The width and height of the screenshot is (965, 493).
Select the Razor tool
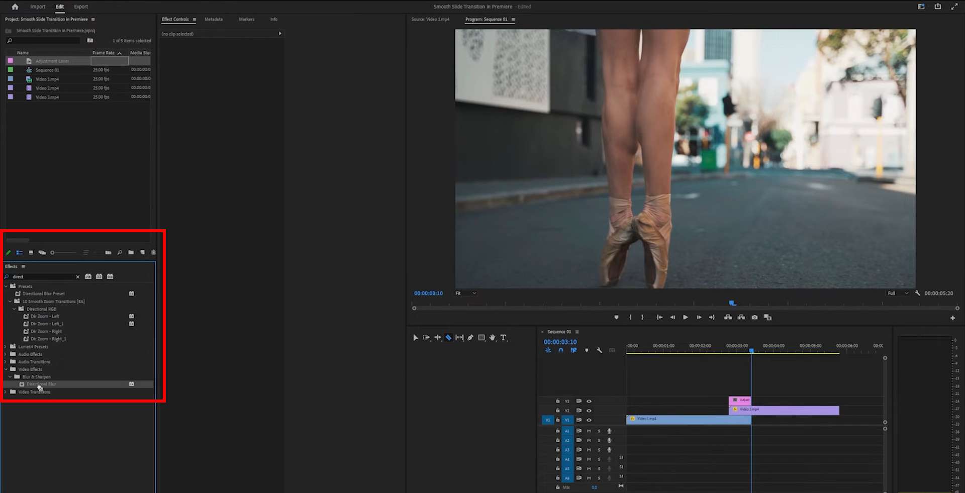point(448,338)
